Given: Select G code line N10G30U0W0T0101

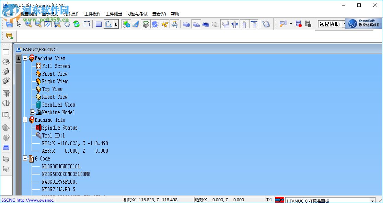Looking at the screenshot, I should pyautogui.click(x=61, y=166).
